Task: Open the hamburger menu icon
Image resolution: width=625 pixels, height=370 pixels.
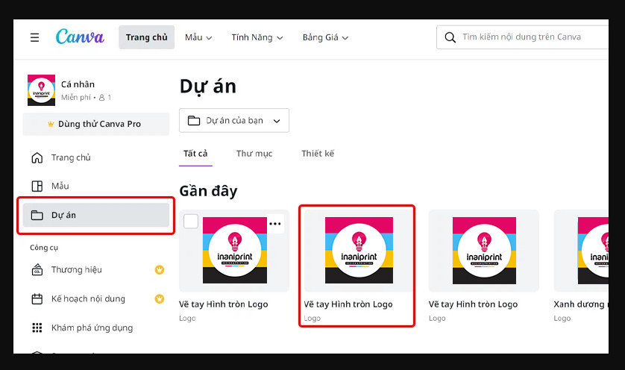Action: click(x=34, y=37)
